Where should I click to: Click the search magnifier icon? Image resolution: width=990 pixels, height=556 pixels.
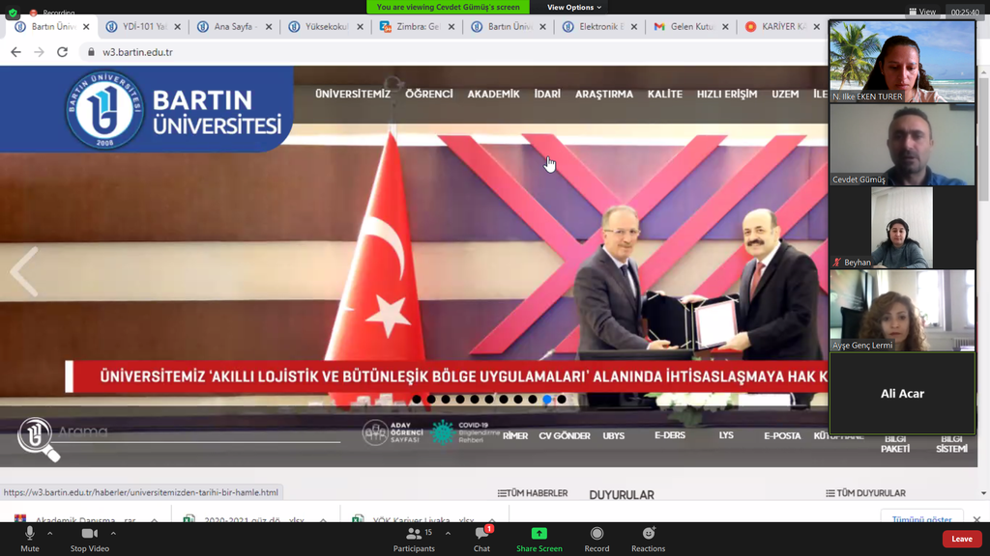click(38, 438)
